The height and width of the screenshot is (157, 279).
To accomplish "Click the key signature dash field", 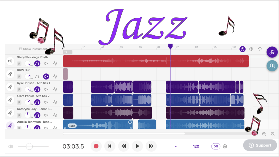I will click(176, 146).
